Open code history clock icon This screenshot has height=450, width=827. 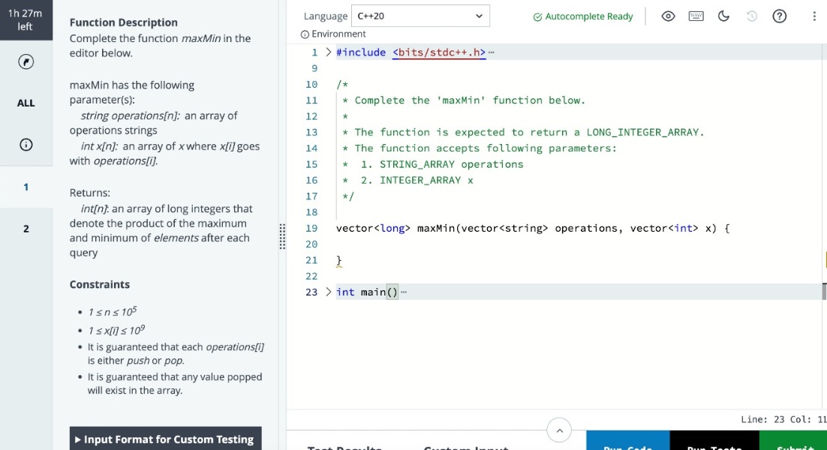pos(751,16)
